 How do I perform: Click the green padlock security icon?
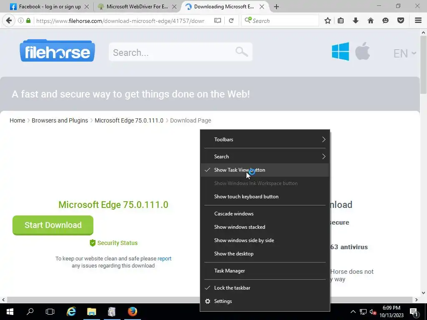pyautogui.click(x=28, y=20)
